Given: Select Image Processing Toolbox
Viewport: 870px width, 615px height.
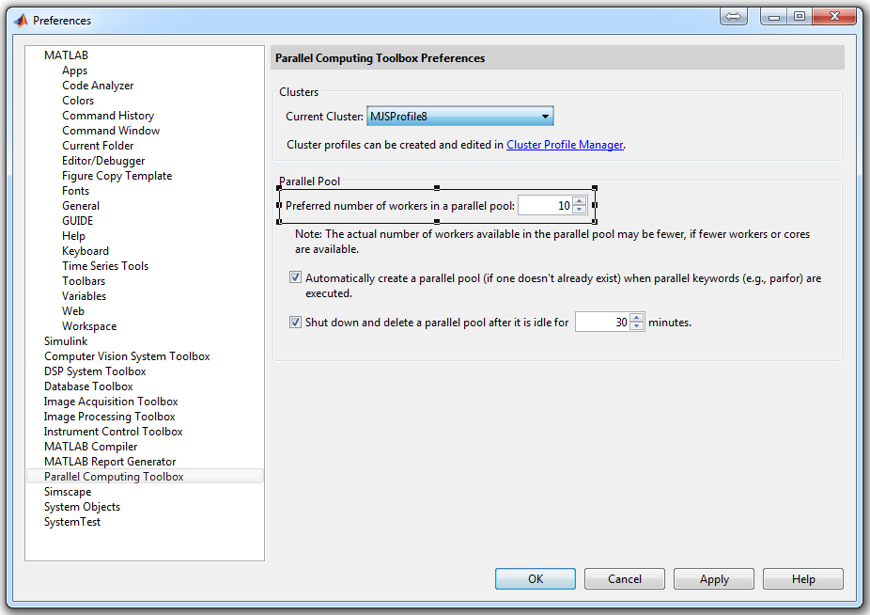Looking at the screenshot, I should (x=110, y=416).
